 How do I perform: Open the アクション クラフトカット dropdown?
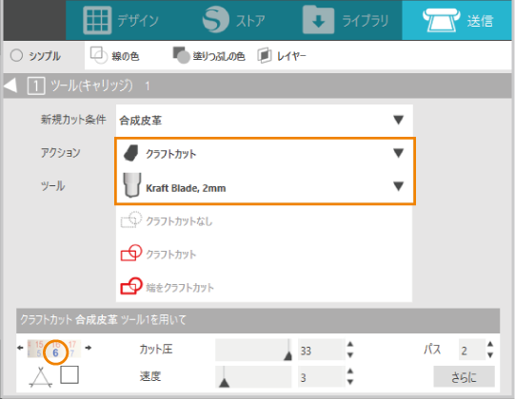pos(265,154)
